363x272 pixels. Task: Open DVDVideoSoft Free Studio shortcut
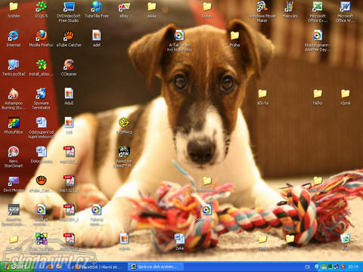69,12
